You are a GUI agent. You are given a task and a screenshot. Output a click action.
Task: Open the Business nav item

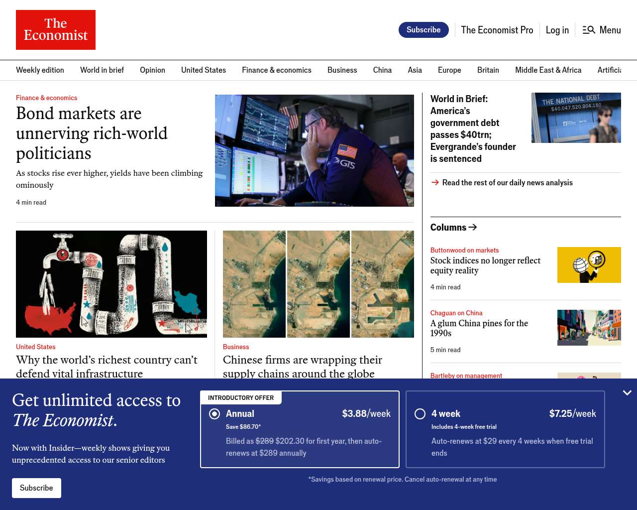point(342,70)
